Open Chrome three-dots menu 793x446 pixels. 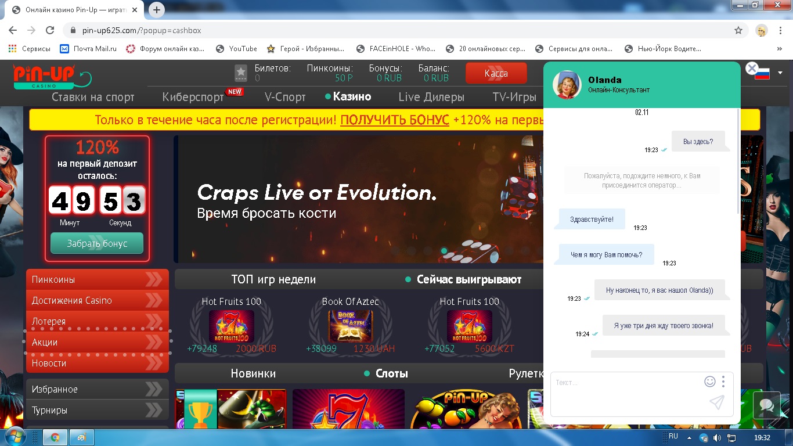[x=781, y=30]
